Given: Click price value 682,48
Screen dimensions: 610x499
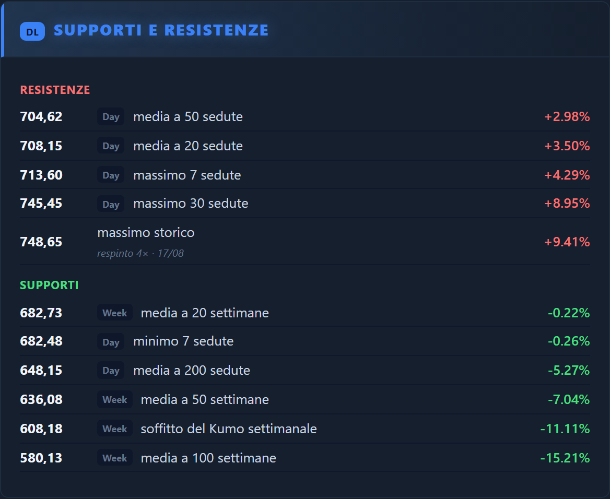Looking at the screenshot, I should click(x=41, y=341).
